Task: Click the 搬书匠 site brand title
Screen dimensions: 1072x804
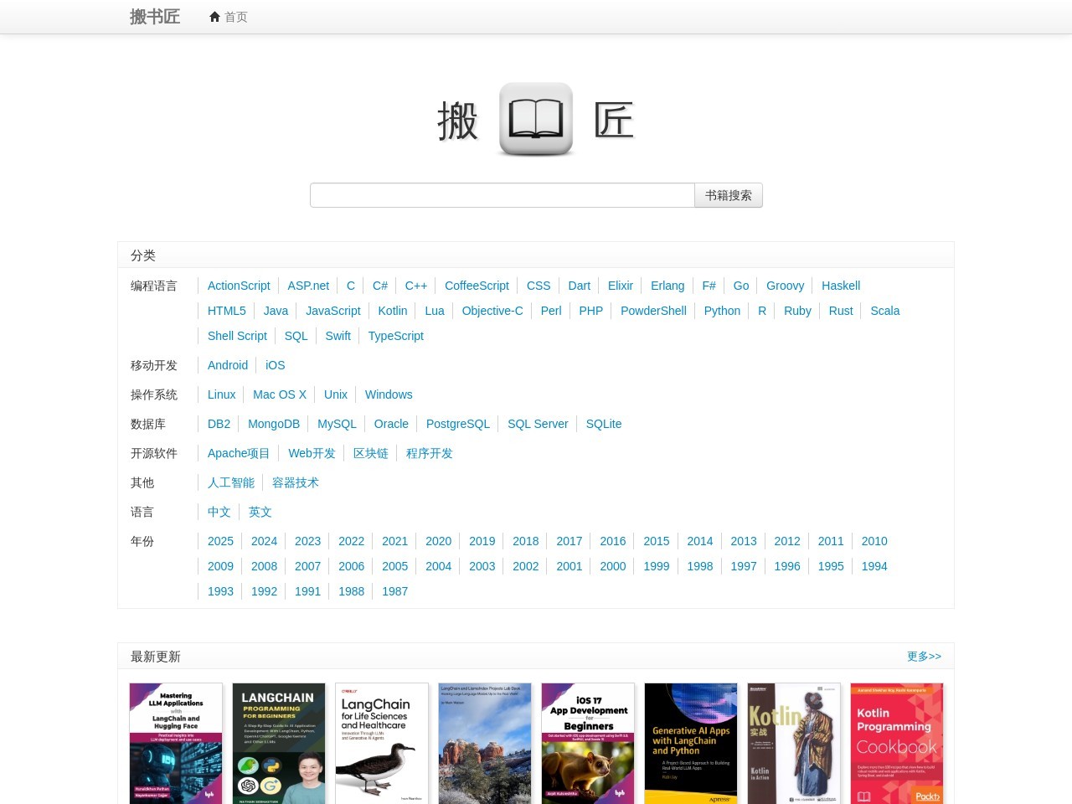Action: 155,17
